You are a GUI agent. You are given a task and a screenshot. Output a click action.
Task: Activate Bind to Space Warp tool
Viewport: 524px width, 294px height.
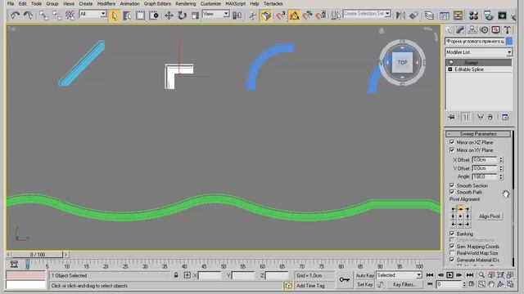[x=70, y=16]
